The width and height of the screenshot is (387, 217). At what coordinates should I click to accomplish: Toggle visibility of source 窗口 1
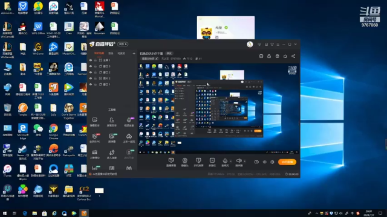point(91,84)
